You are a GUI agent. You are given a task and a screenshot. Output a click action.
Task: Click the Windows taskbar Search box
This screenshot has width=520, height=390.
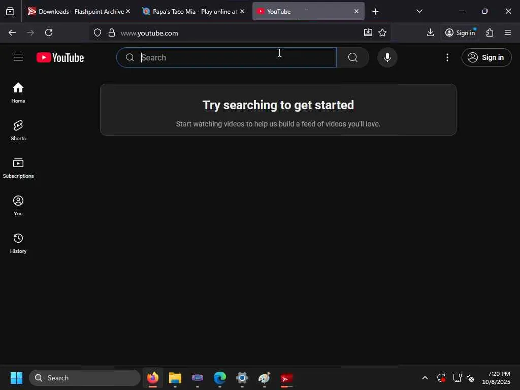(85, 378)
